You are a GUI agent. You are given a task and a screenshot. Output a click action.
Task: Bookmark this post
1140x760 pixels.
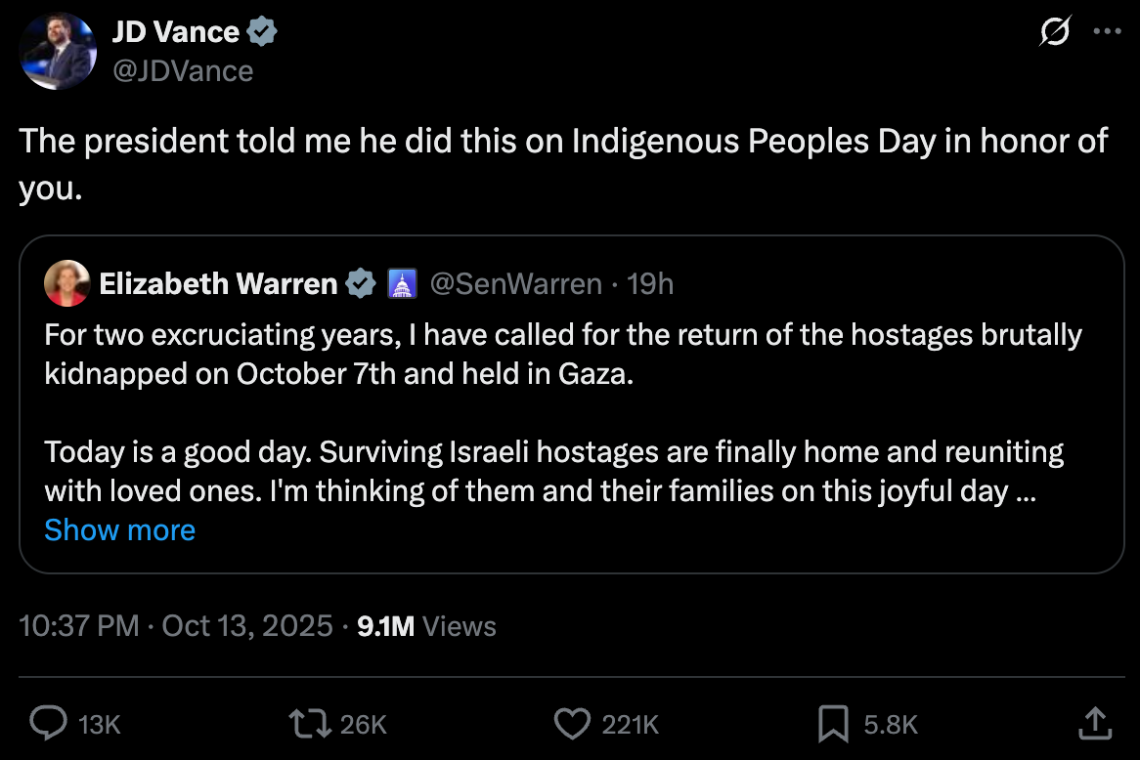[832, 723]
